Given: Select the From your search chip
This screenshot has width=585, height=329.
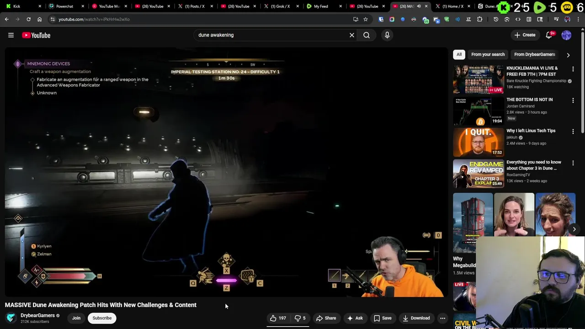Looking at the screenshot, I should point(488,54).
